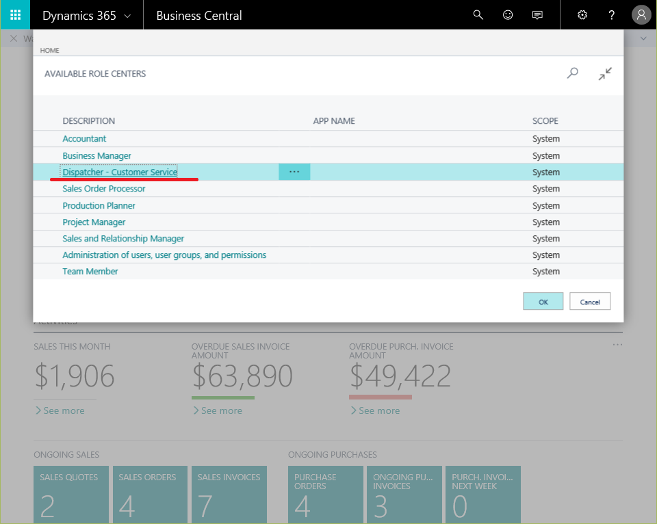Open the chat messages icon
The width and height of the screenshot is (657, 524).
click(x=537, y=15)
